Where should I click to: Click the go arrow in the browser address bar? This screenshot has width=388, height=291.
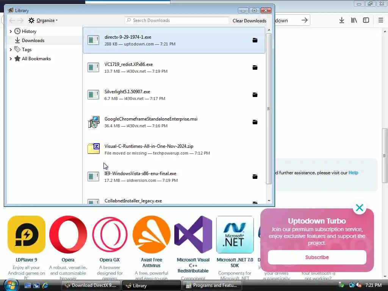(305, 20)
